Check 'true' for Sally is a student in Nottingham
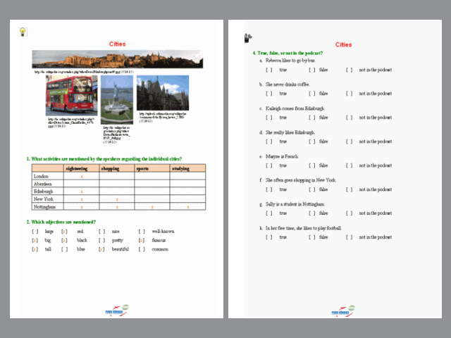The height and width of the screenshot is (338, 451). [268, 213]
